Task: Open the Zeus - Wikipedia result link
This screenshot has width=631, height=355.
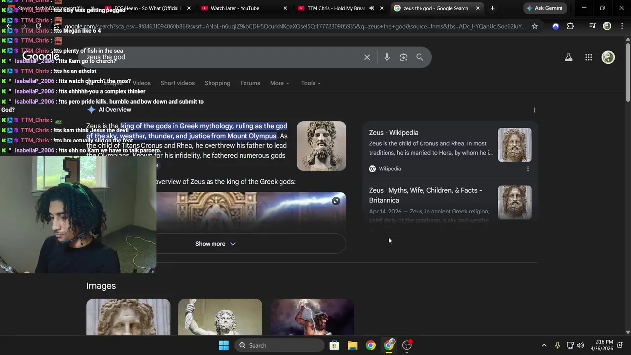Action: tap(393, 133)
